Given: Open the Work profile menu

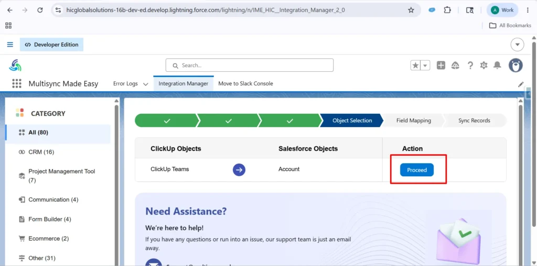Looking at the screenshot, I should pyautogui.click(x=502, y=10).
